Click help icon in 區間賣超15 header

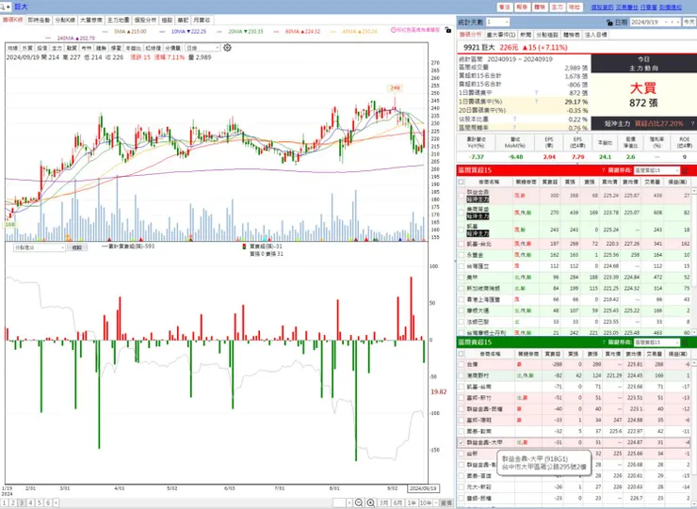pyautogui.click(x=603, y=342)
